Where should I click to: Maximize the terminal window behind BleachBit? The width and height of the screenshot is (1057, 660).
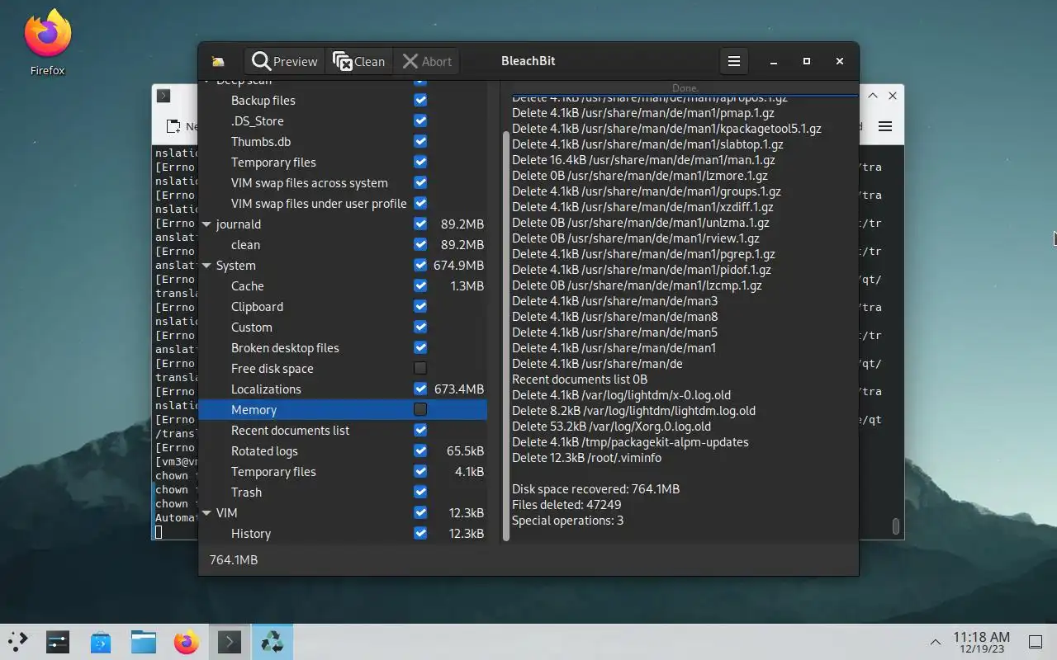click(x=872, y=96)
